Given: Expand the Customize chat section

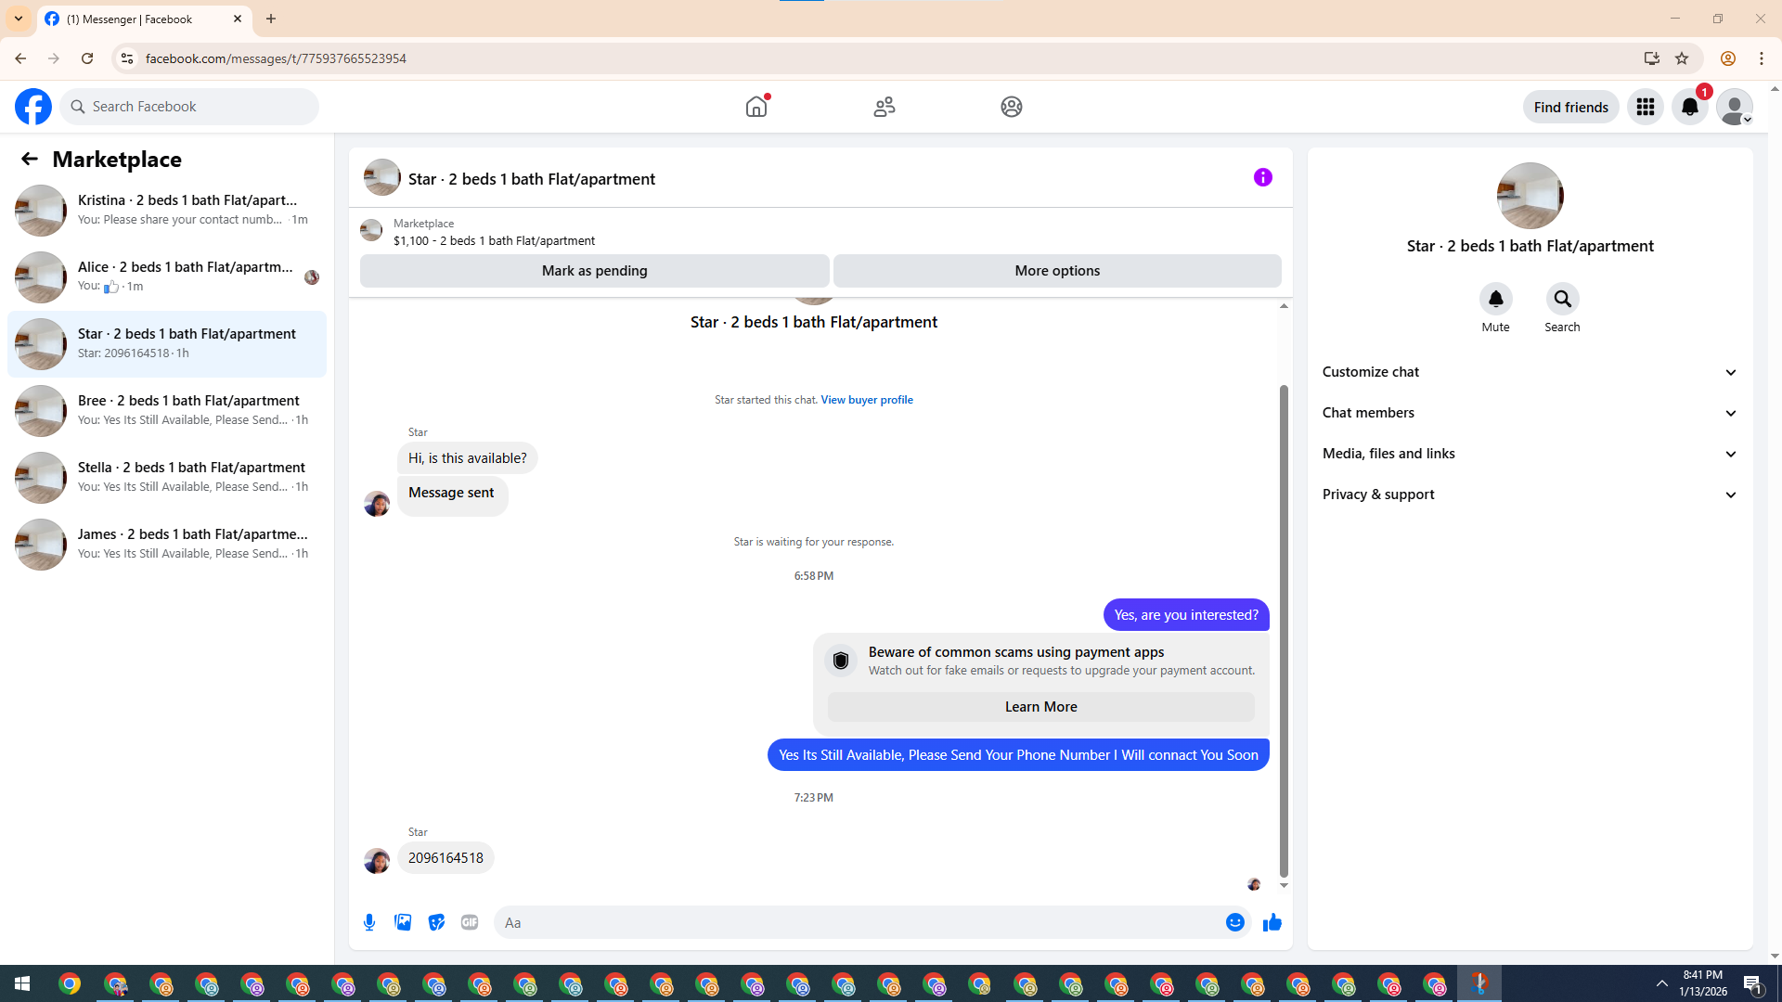Looking at the screenshot, I should (1530, 372).
